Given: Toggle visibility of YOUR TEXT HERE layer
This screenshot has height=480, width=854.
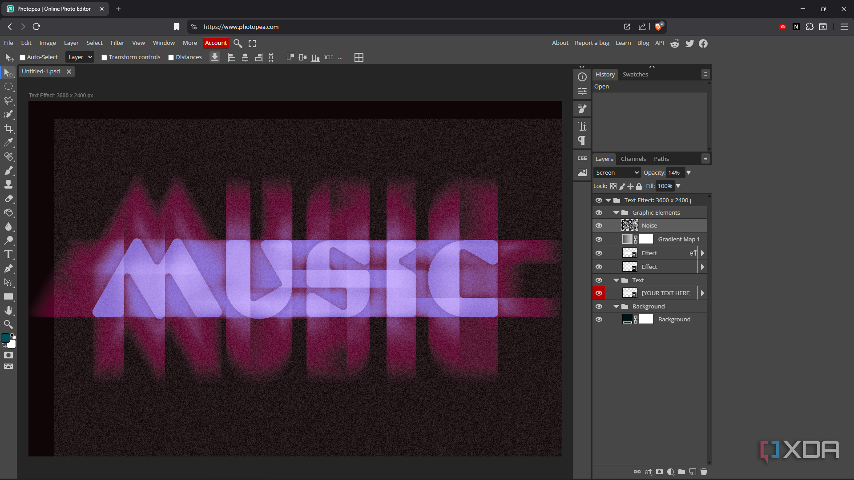Looking at the screenshot, I should point(599,293).
